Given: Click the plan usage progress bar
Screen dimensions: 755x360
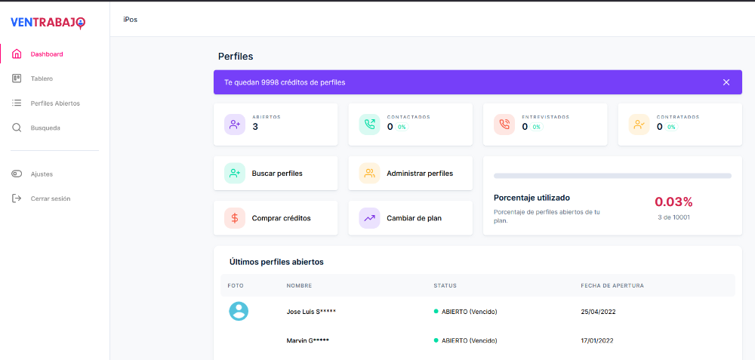Looking at the screenshot, I should point(612,176).
